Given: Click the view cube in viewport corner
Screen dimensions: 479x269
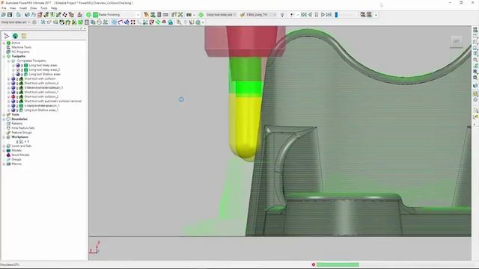Looking at the screenshot, I should pyautogui.click(x=456, y=41).
